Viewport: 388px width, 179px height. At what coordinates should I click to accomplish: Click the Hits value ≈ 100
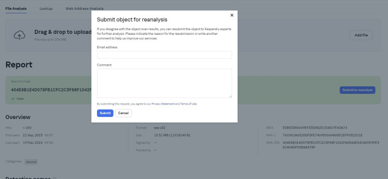(x=27, y=128)
